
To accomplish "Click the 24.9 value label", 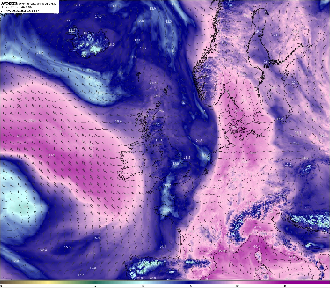I will (305, 158).
